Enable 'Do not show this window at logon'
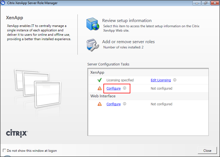Image resolution: width=220 pixels, height=157 pixels. pyautogui.click(x=4, y=151)
